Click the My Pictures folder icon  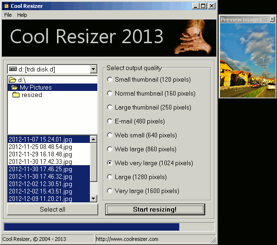coord(14,87)
